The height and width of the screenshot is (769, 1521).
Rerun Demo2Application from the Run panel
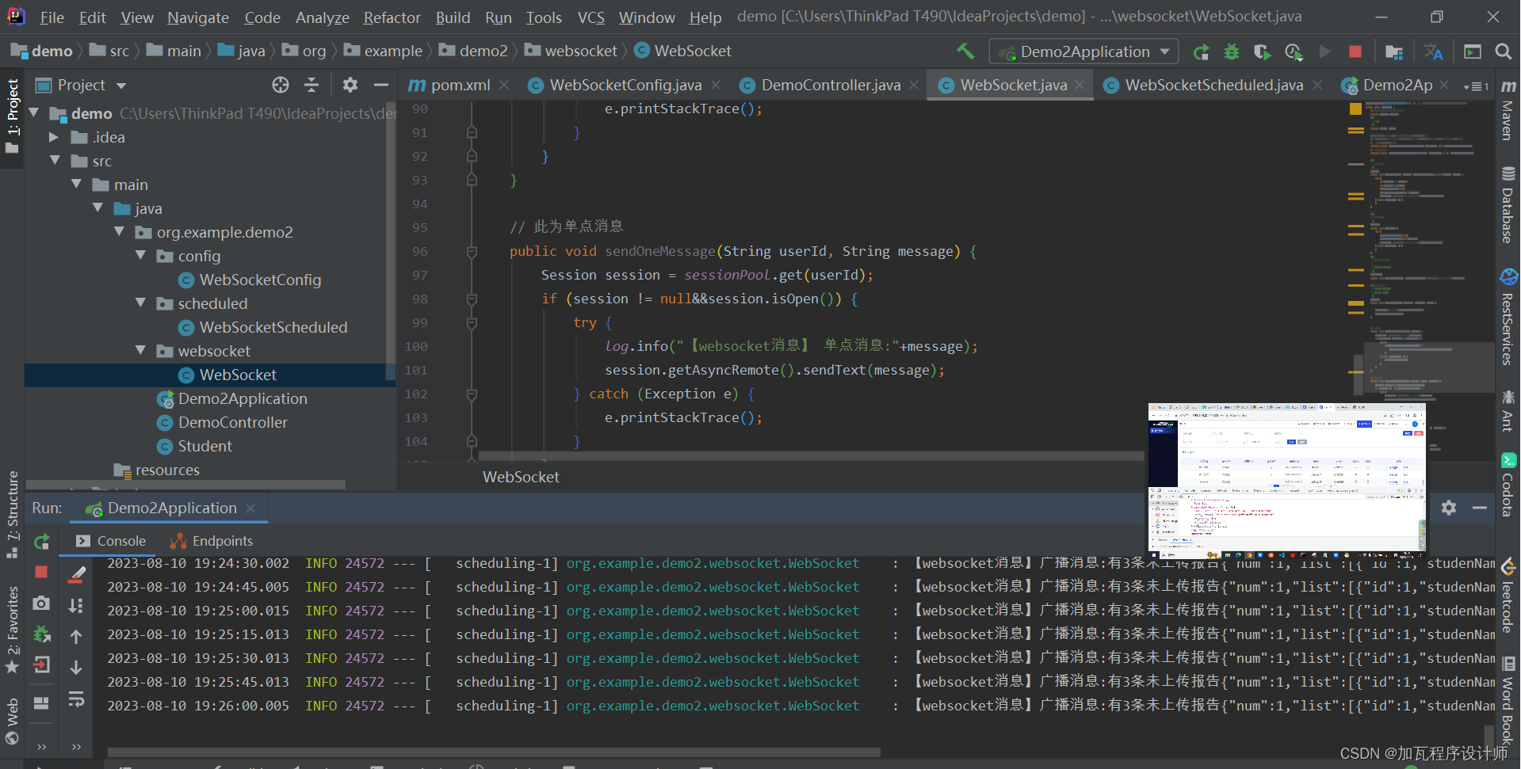coord(42,542)
